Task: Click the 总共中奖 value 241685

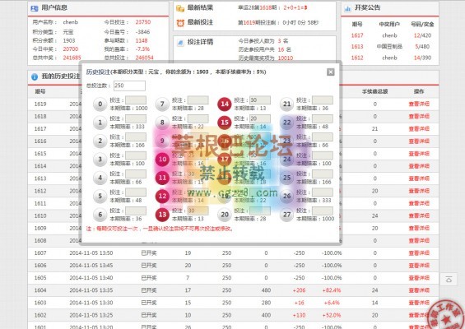Action: tap(72, 58)
